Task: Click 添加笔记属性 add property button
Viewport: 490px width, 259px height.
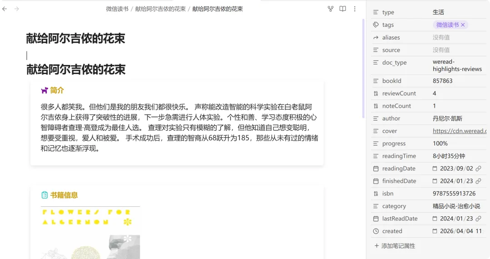Action: pyautogui.click(x=395, y=246)
